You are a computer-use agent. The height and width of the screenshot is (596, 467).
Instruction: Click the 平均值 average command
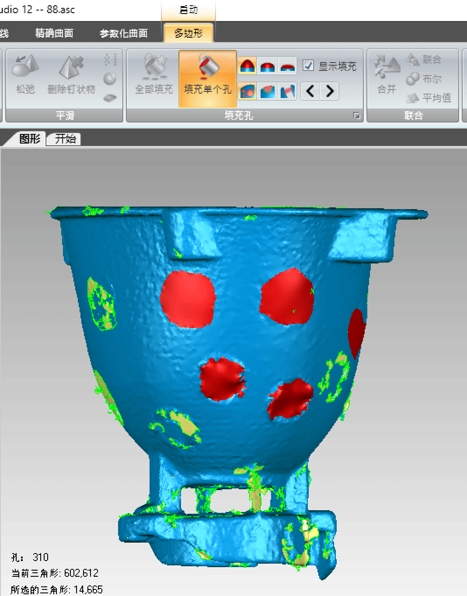point(429,98)
